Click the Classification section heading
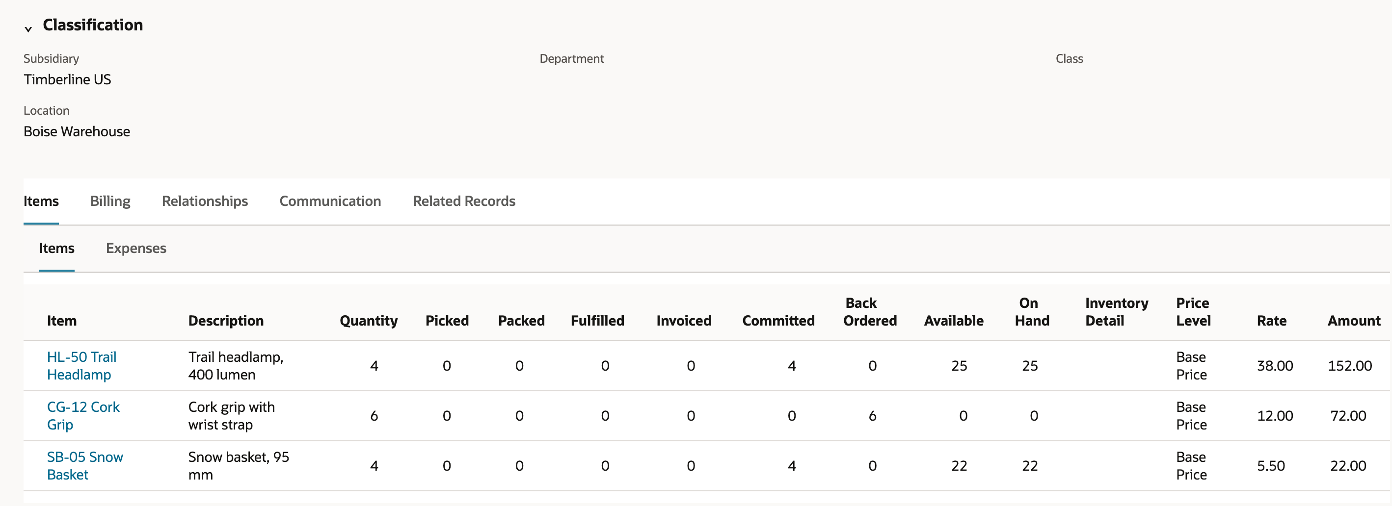The width and height of the screenshot is (1392, 506). coord(93,25)
